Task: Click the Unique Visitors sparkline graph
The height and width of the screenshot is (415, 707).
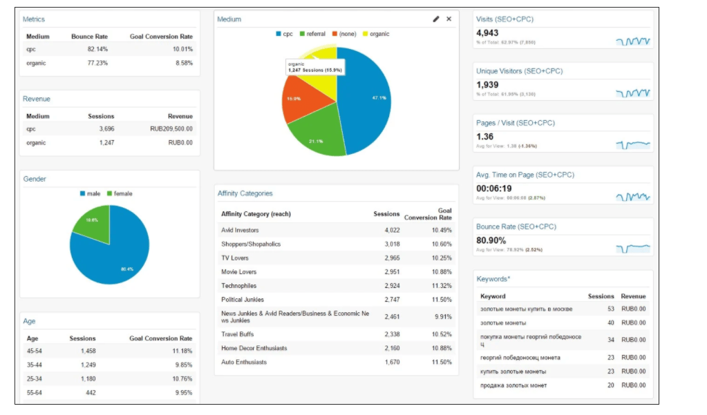Action: click(x=632, y=93)
